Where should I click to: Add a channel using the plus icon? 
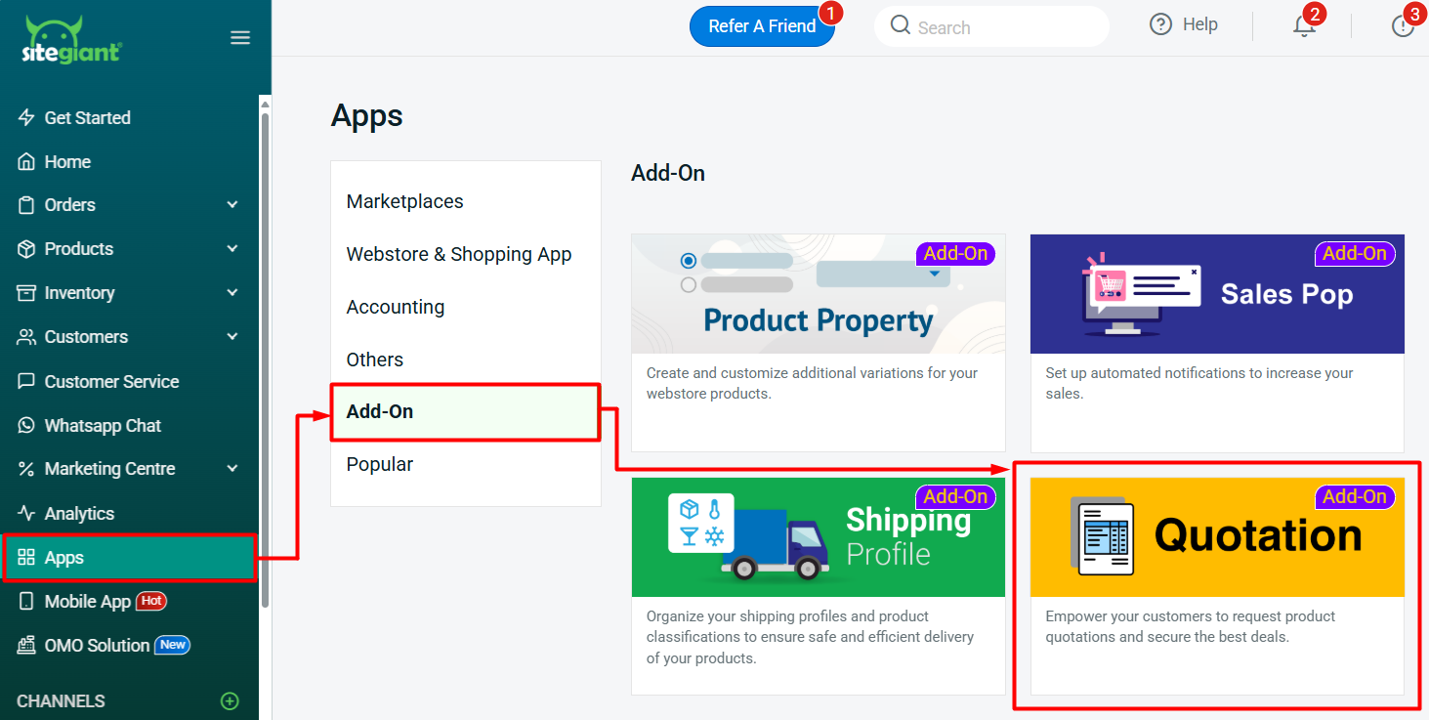click(230, 700)
